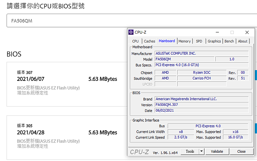Click the Chipset Rev. value 00
The width and height of the screenshot is (257, 161).
click(243, 72)
